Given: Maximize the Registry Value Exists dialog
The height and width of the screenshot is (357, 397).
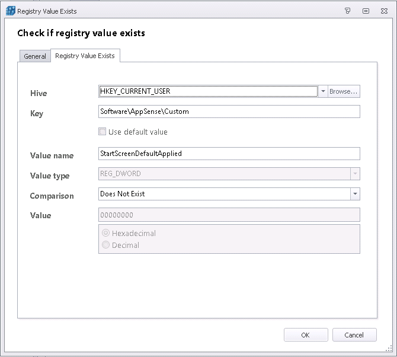Looking at the screenshot, I should tap(366, 11).
